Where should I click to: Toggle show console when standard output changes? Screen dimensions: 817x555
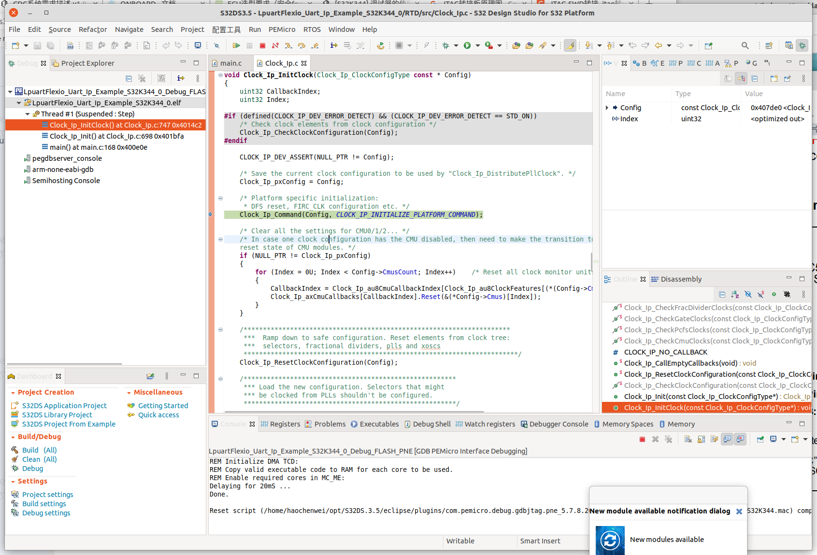point(727,439)
